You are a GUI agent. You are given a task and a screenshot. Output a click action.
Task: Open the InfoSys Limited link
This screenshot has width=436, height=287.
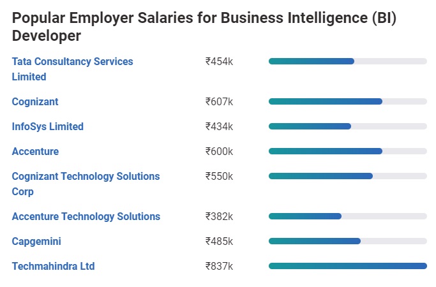tap(47, 126)
